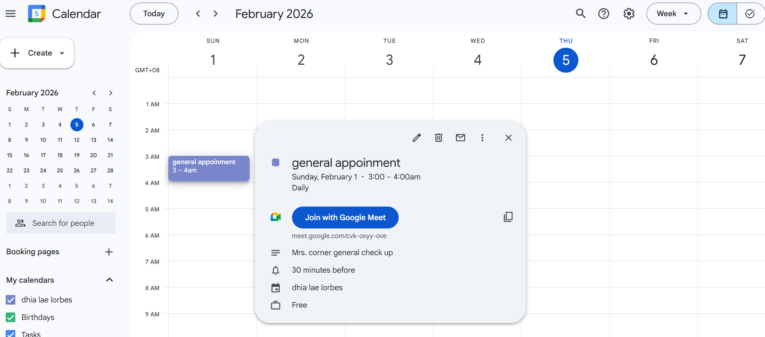Viewport: 765px width, 337px height.
Task: Join with Google Meet
Action: (x=345, y=218)
